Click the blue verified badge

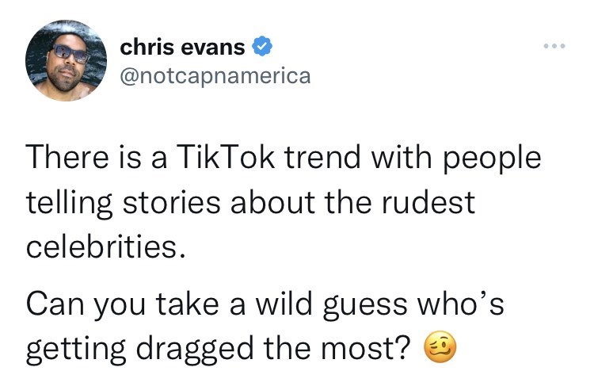[261, 48]
